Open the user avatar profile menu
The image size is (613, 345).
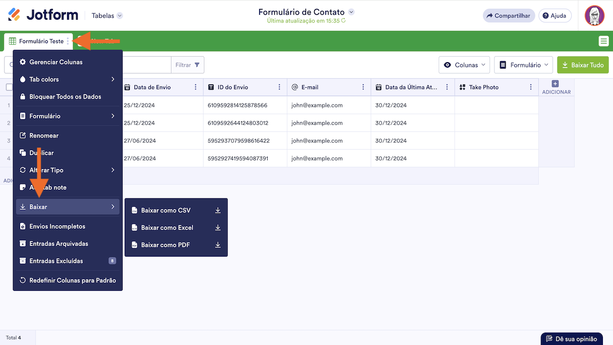(x=594, y=16)
